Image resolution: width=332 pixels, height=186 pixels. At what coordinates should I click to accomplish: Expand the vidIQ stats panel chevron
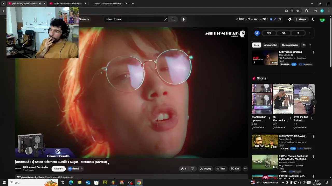310,33
